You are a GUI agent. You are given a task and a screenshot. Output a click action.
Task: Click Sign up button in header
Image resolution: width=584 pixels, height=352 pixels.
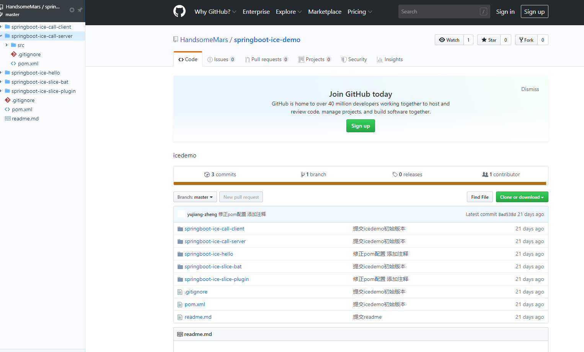click(534, 11)
